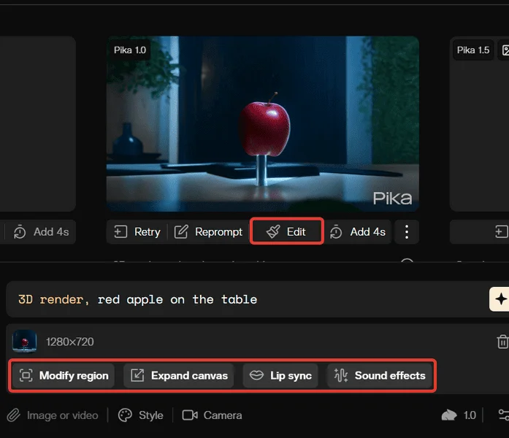Select the Lip sync option

[280, 376]
